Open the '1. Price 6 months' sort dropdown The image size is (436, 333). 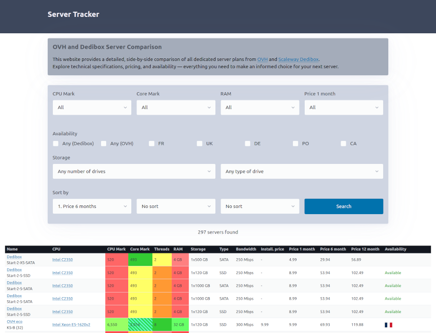tap(92, 206)
